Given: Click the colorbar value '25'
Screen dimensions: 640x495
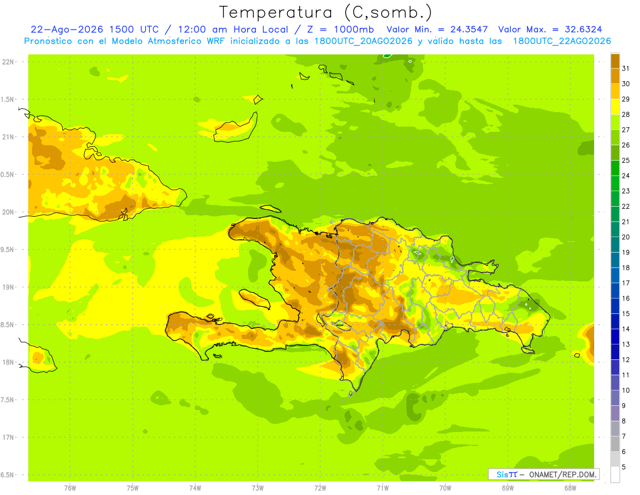Looking at the screenshot, I should coord(626,160).
